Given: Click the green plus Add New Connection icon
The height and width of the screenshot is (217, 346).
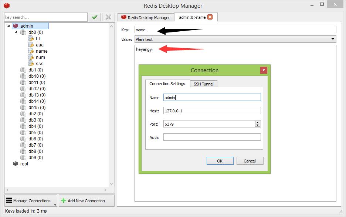Looking at the screenshot, I should pos(64,200).
